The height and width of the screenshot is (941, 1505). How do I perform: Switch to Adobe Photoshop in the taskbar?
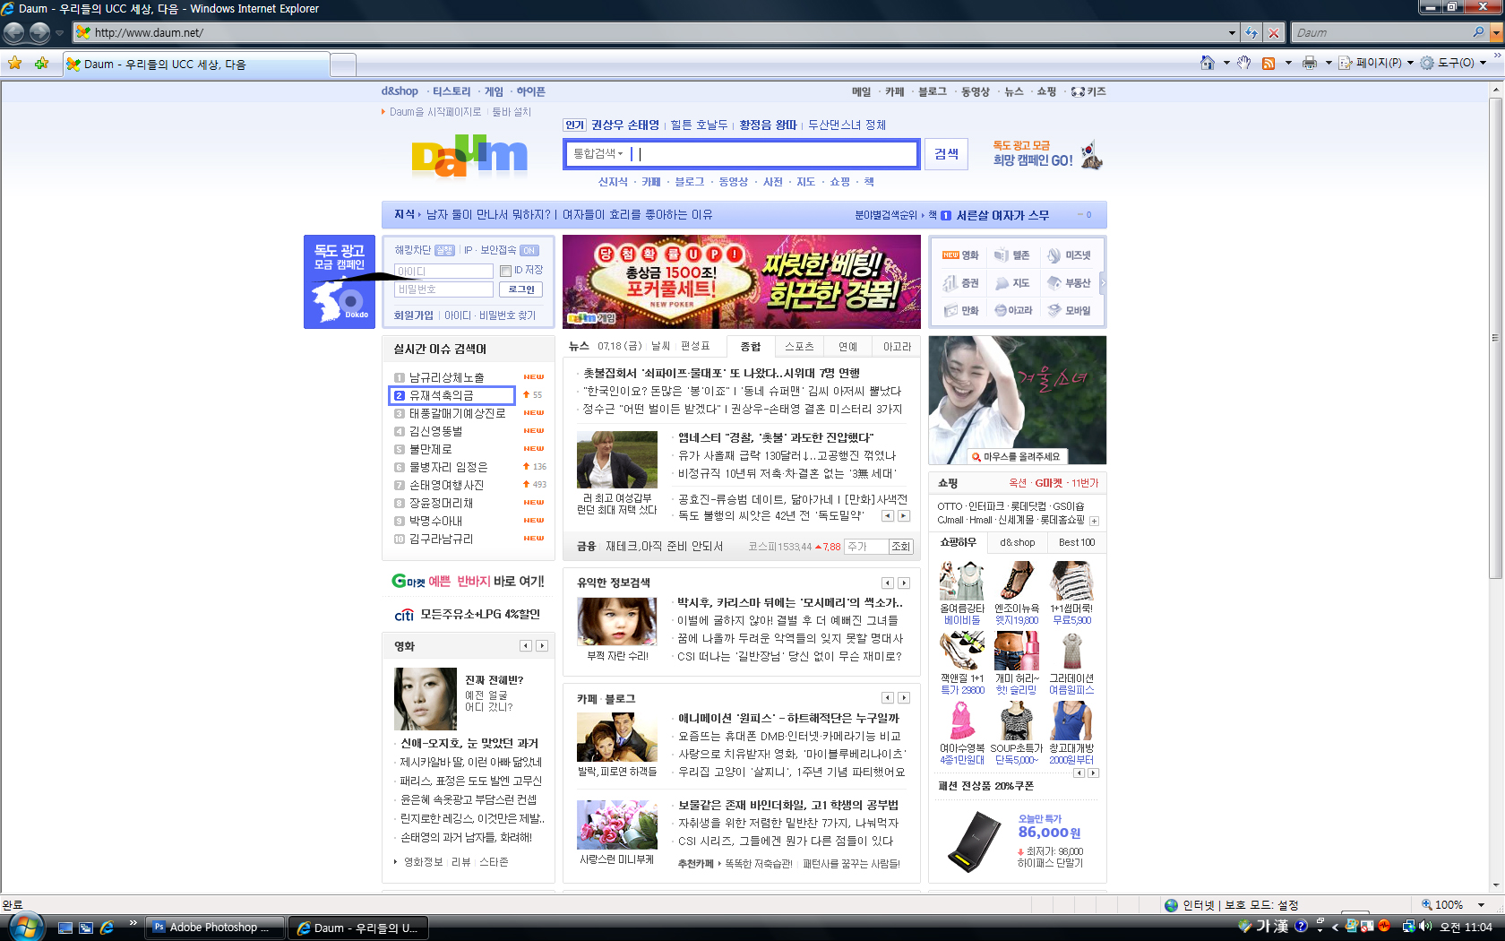coord(215,928)
